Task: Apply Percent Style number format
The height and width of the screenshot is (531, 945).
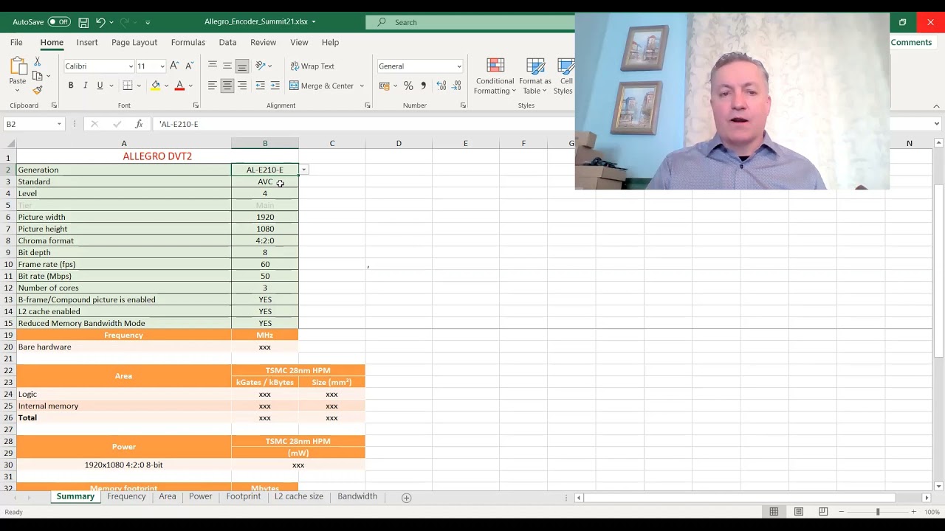Action: click(408, 86)
